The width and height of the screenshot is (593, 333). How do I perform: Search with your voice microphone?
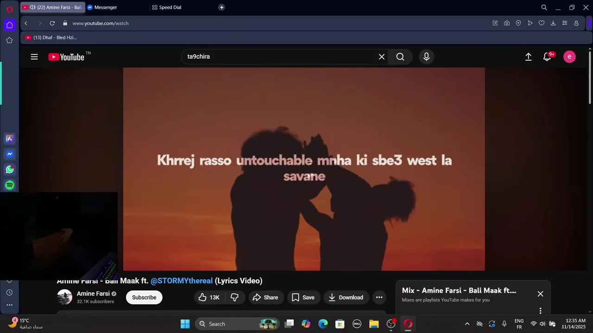(427, 57)
